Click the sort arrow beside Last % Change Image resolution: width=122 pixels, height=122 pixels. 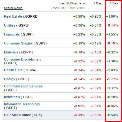tap(84, 4)
